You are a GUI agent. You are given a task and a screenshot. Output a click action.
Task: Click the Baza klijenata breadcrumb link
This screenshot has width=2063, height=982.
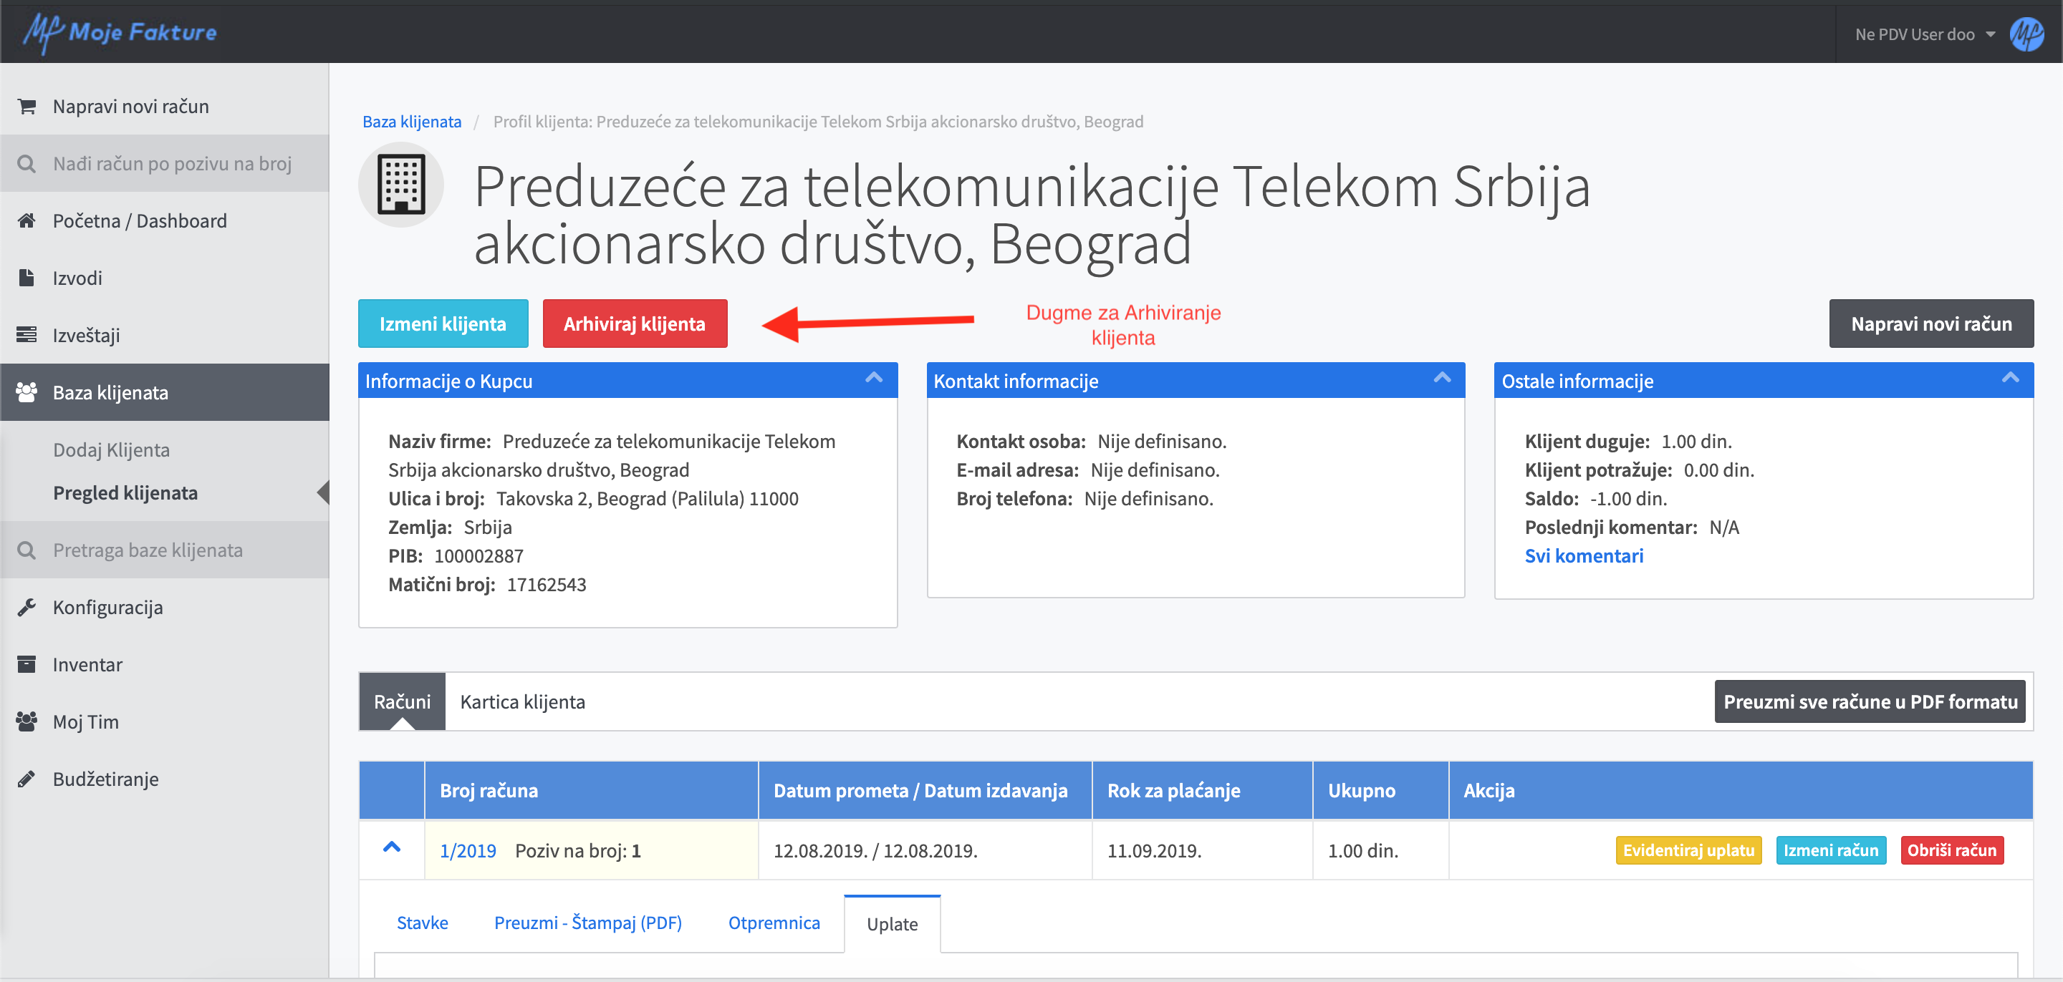[412, 122]
